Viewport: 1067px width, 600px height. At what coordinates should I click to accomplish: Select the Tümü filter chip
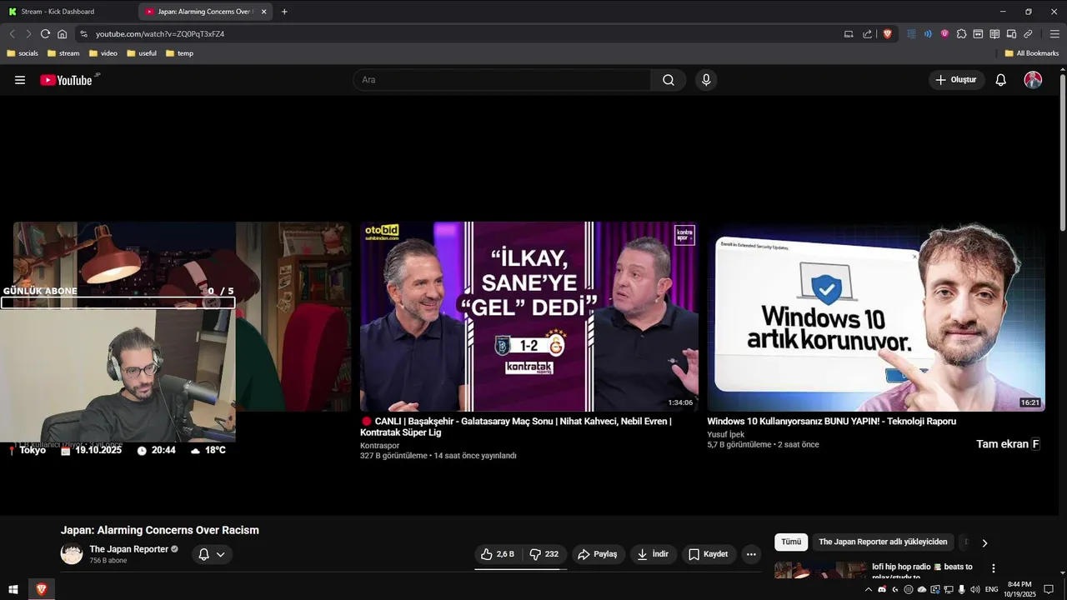(x=791, y=542)
